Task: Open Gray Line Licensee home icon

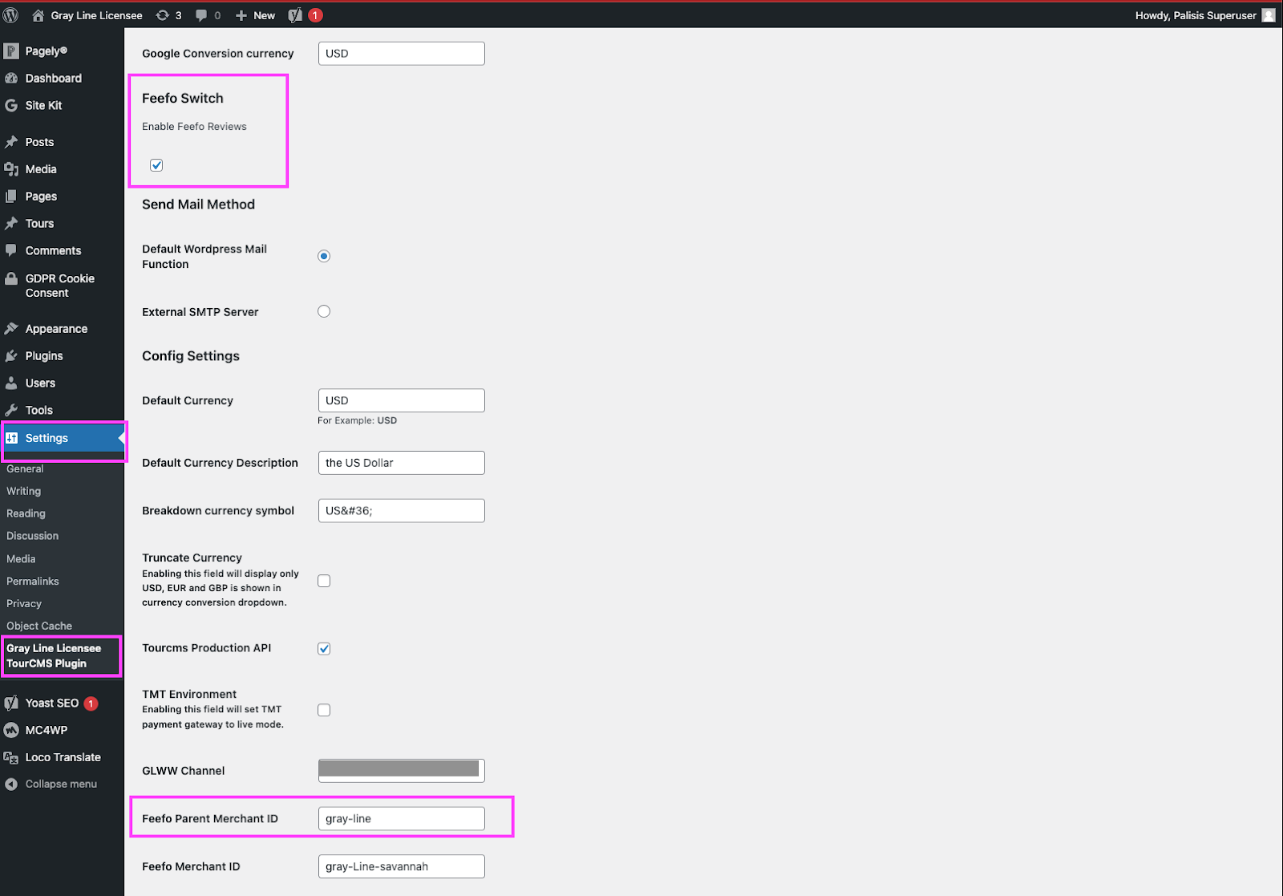Action: pos(38,15)
